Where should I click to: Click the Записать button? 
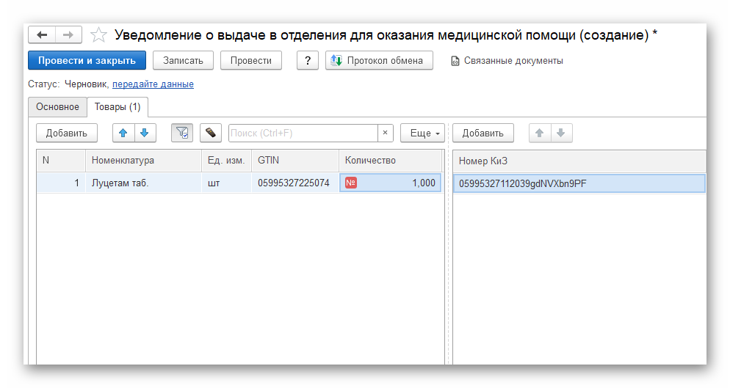pos(183,60)
